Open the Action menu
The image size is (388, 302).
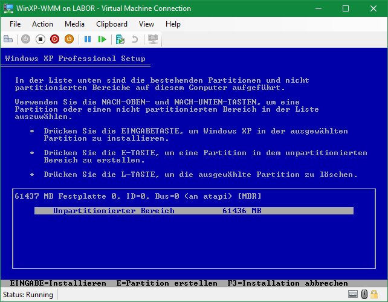[x=42, y=24]
